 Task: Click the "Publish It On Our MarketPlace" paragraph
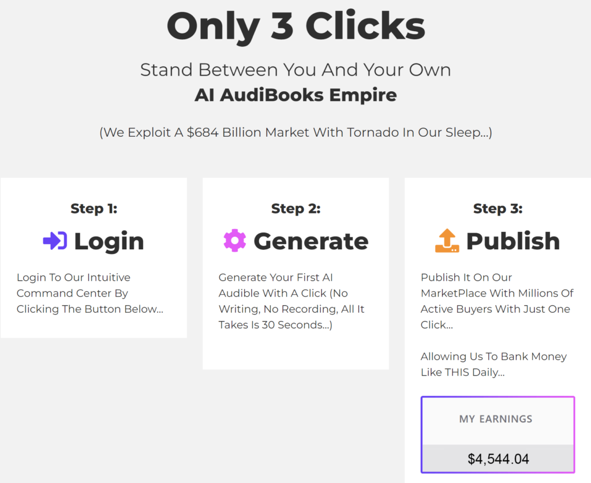coord(497,301)
